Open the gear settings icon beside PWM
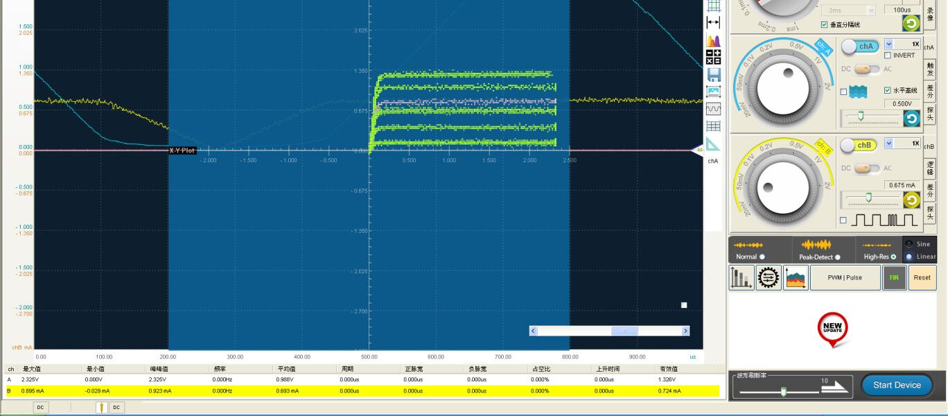Viewport: 948px width, 416px height. point(769,278)
